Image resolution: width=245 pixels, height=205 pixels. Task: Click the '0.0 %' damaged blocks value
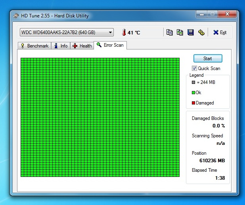point(218,125)
